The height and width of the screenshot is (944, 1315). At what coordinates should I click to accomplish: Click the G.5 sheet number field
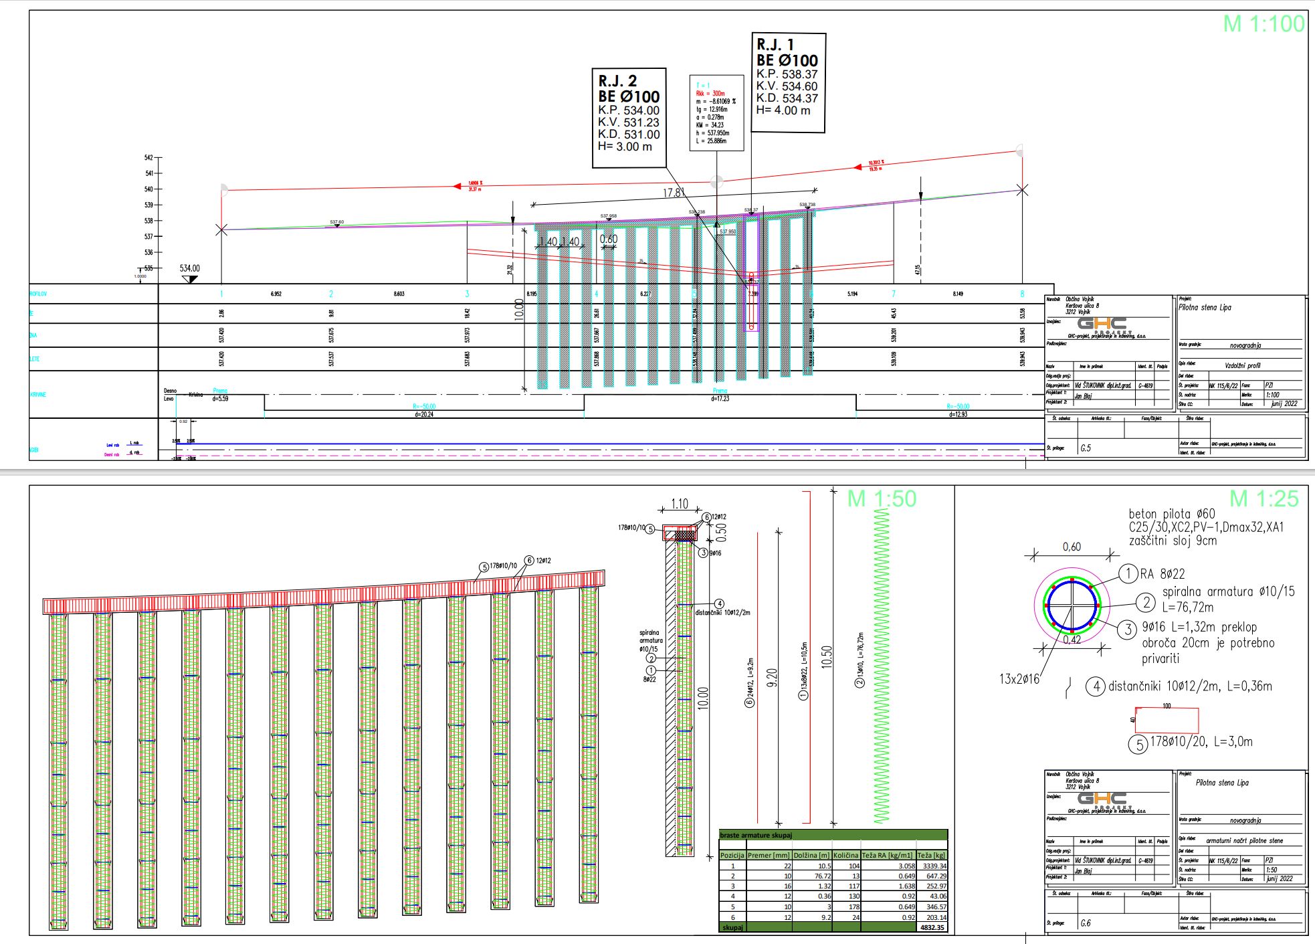coord(1085,448)
